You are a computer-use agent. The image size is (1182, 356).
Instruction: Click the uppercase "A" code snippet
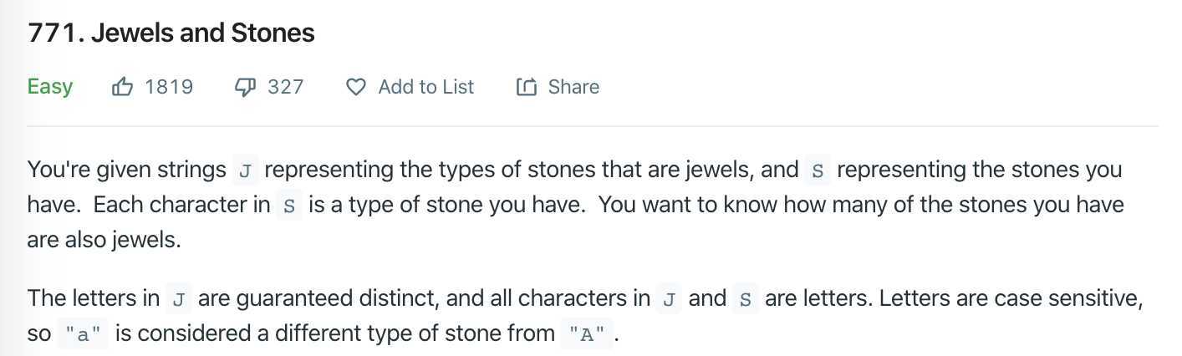pos(587,335)
